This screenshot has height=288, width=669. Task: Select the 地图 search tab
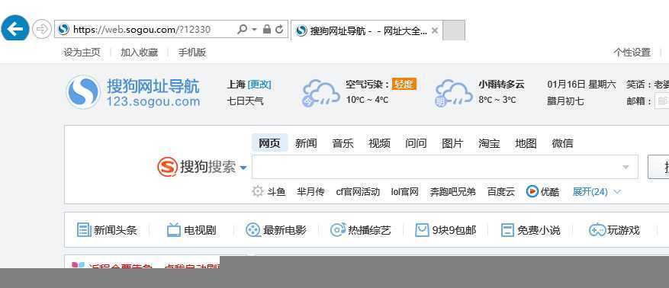tap(526, 143)
